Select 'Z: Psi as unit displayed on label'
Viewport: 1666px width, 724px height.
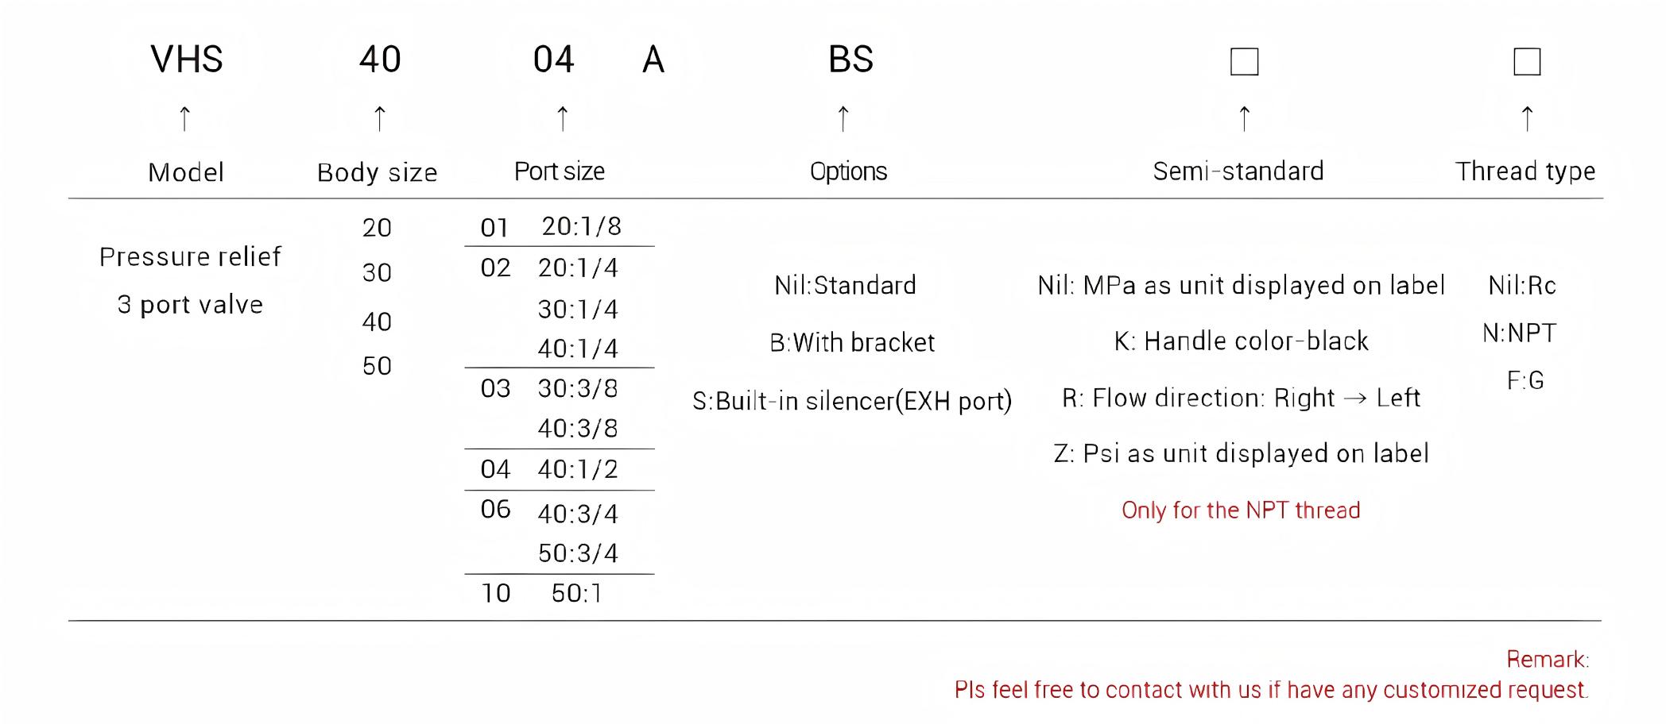pos(1241,453)
